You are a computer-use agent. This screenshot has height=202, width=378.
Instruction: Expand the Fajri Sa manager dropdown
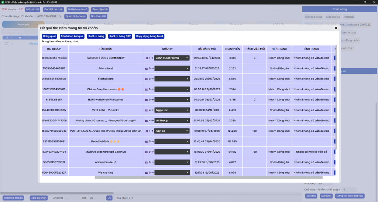pos(172,131)
